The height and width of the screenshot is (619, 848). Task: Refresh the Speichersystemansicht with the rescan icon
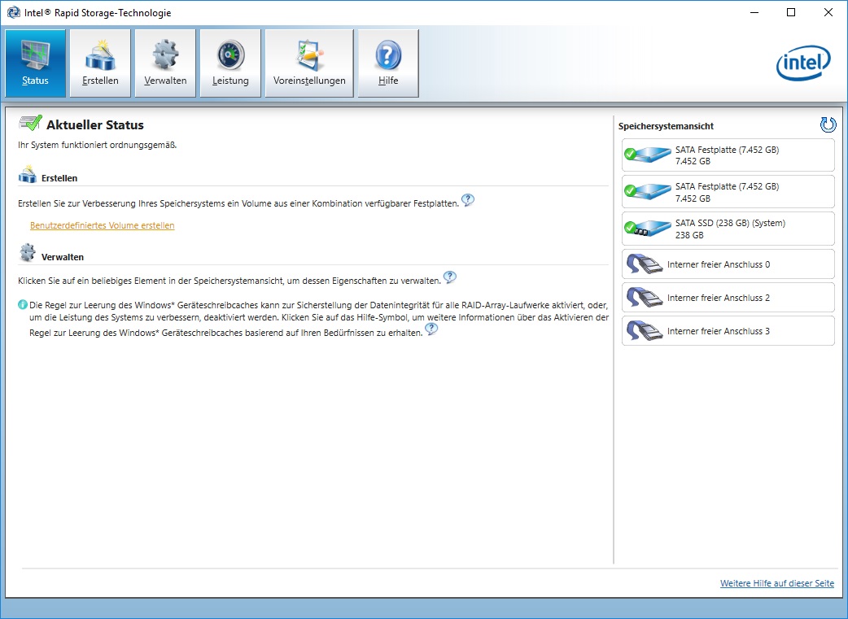click(828, 125)
